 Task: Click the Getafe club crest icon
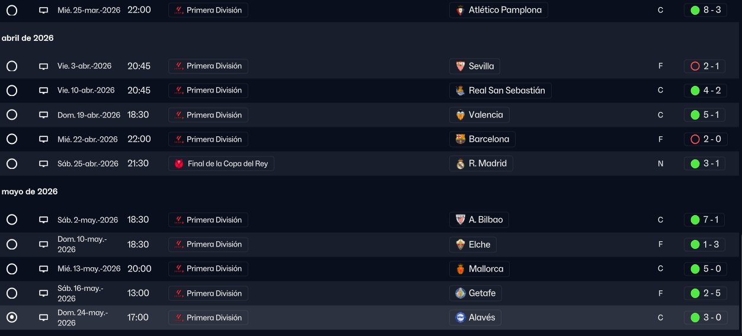click(460, 293)
